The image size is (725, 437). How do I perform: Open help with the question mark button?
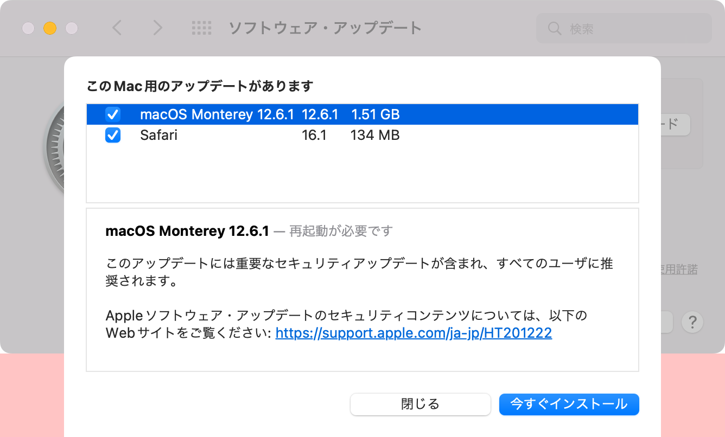coord(692,322)
